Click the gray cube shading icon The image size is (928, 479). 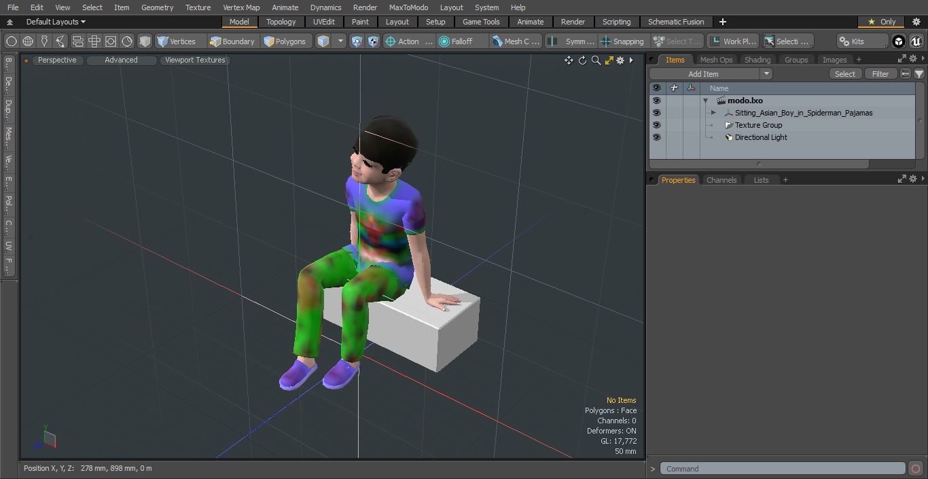(144, 41)
